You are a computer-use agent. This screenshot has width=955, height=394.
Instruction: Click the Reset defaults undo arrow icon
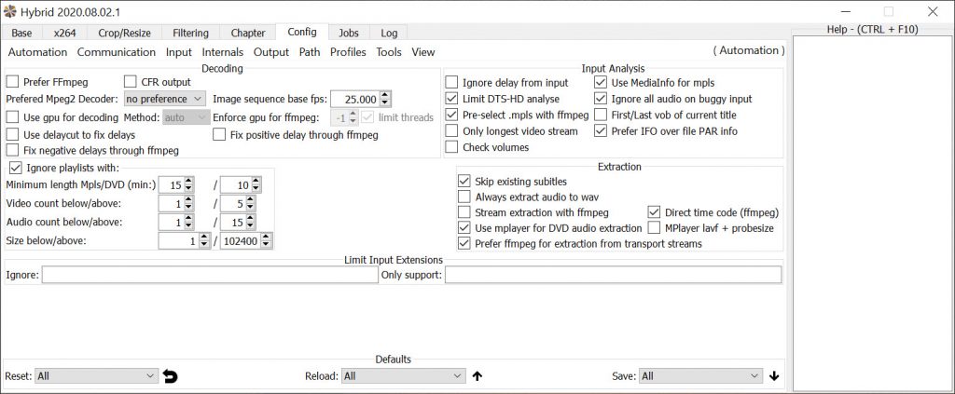[x=171, y=376]
